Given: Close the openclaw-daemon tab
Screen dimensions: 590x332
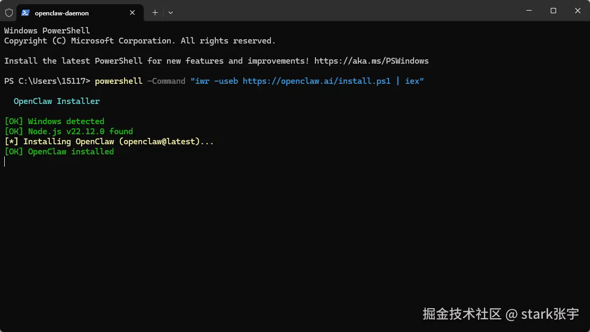Looking at the screenshot, I should 133,12.
